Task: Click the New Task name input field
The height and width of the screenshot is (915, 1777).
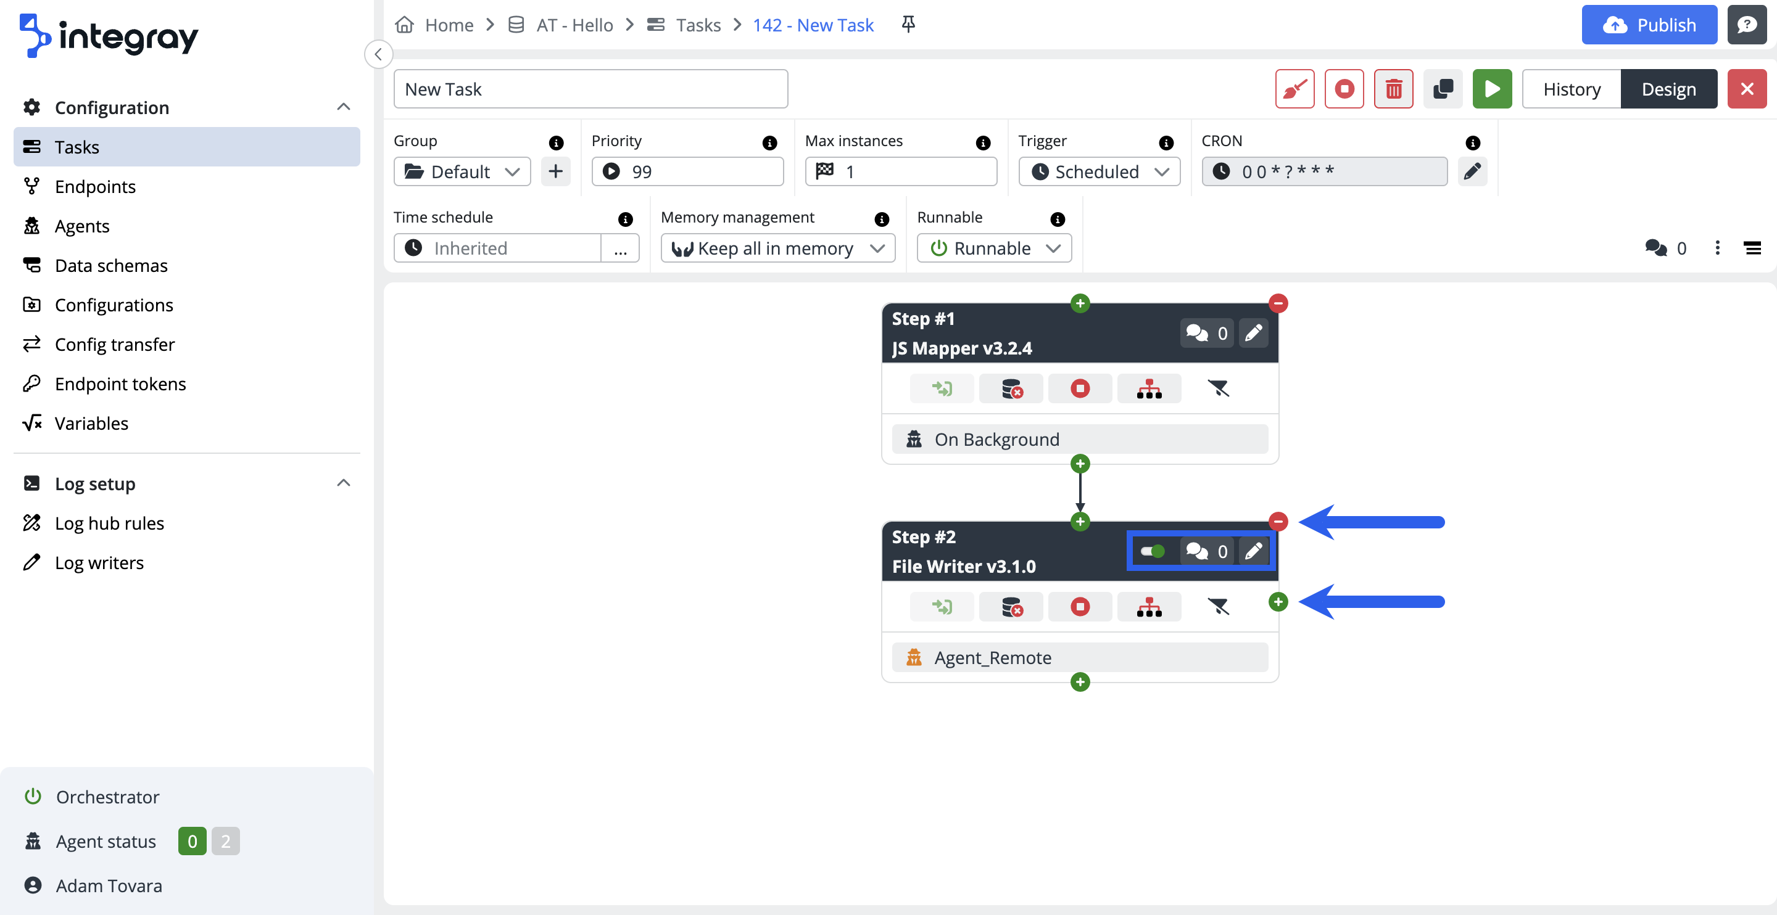Action: [590, 89]
